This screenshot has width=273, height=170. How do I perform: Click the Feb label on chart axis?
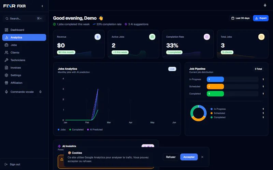[x=87, y=122]
